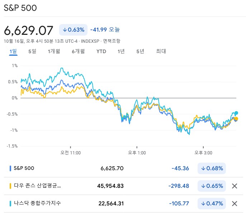Image resolution: width=246 pixels, height=214 pixels.
Task: Click the teal Nasdaq endpoint dot on chart
Action: [236, 113]
